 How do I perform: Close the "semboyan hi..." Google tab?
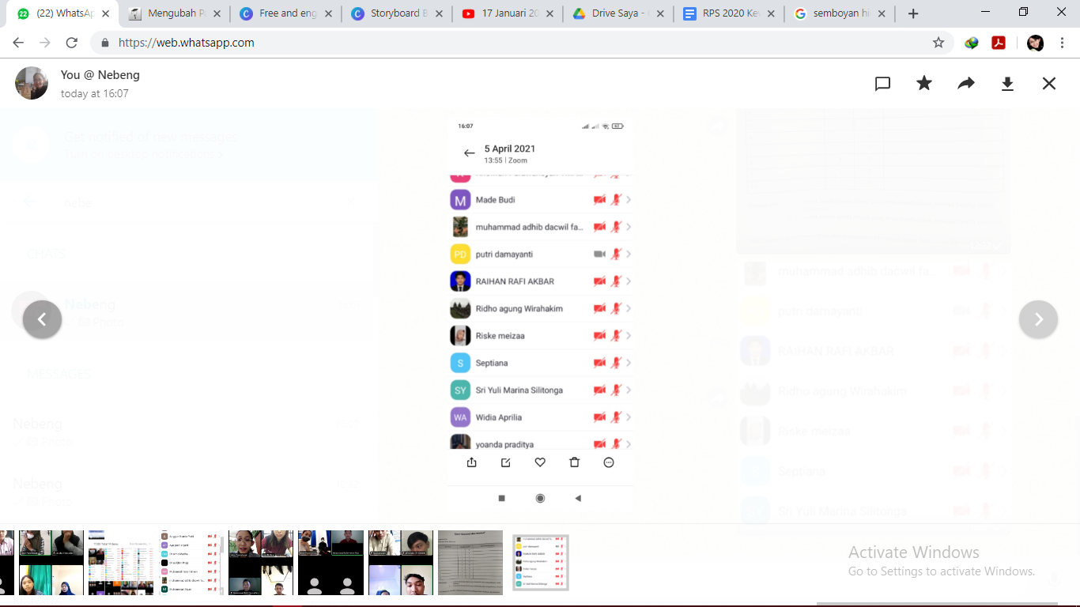[x=882, y=13]
